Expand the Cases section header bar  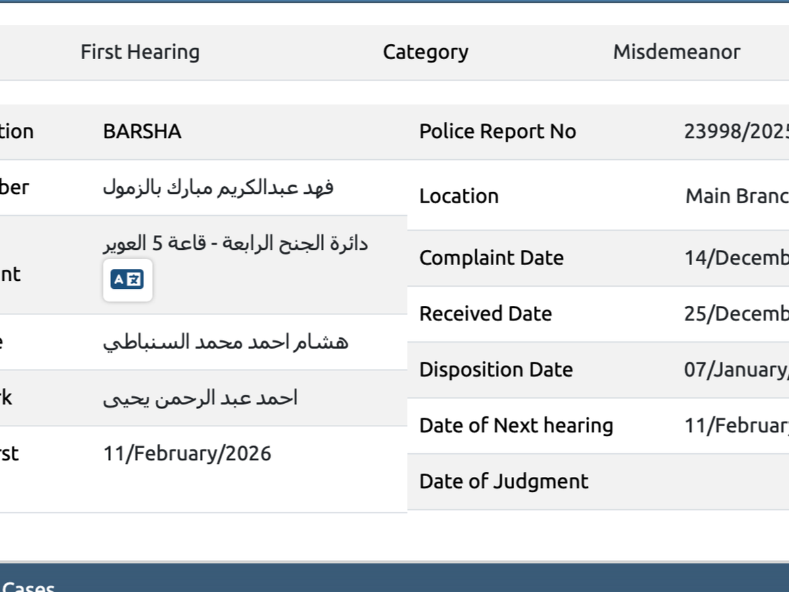(394, 579)
